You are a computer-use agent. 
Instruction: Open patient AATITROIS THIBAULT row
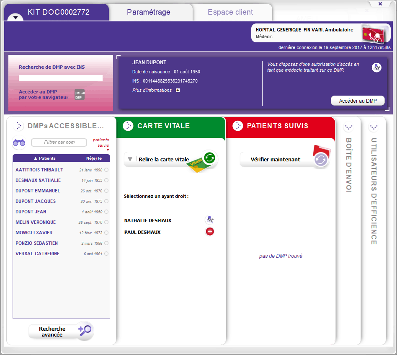pos(61,170)
